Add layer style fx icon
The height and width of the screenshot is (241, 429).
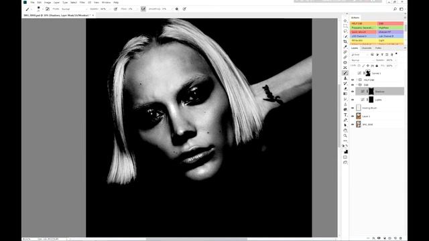click(x=373, y=238)
